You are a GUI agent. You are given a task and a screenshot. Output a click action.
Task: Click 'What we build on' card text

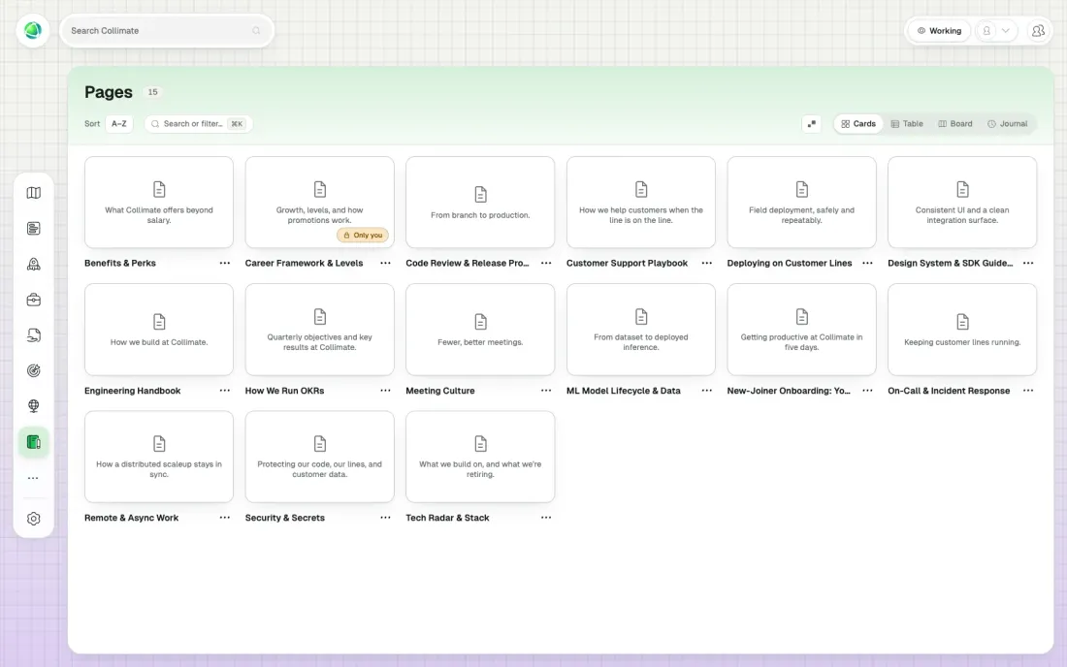click(480, 469)
